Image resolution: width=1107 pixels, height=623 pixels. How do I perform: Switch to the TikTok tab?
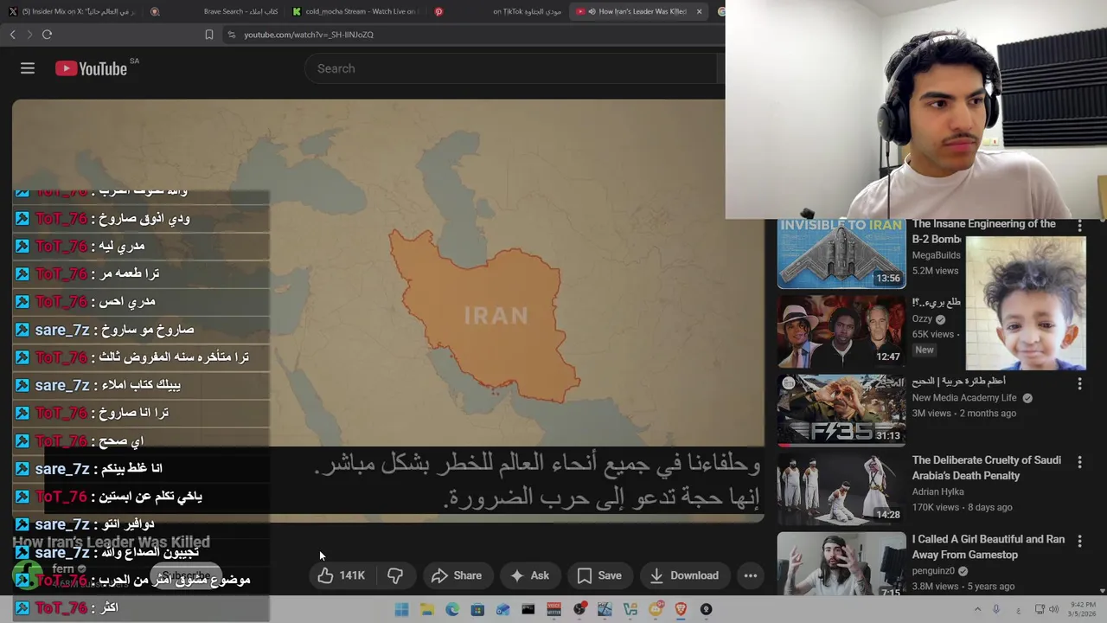(526, 11)
